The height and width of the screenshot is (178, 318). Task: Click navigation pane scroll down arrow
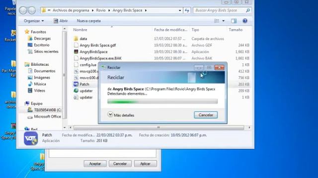click(65, 128)
